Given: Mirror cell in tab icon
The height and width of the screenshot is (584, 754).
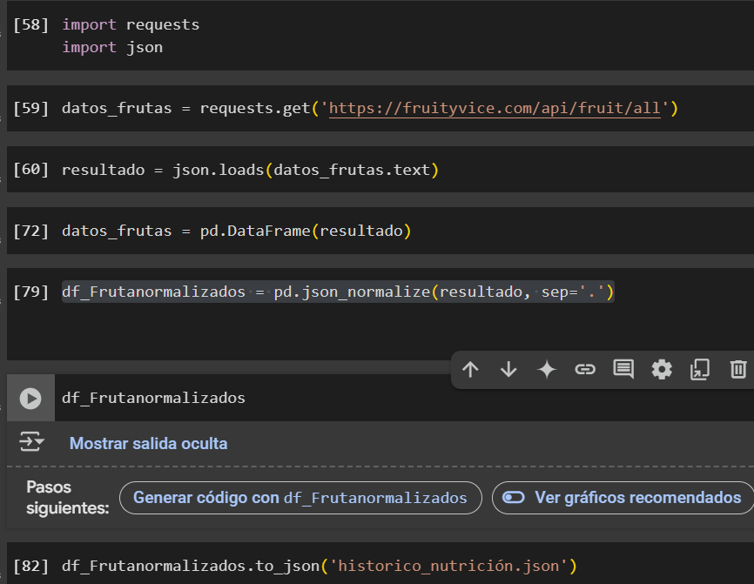Looking at the screenshot, I should click(700, 370).
